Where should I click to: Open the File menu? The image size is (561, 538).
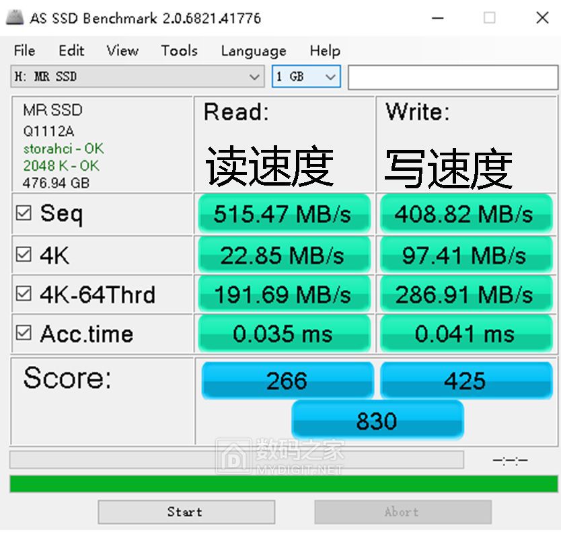pyautogui.click(x=24, y=51)
